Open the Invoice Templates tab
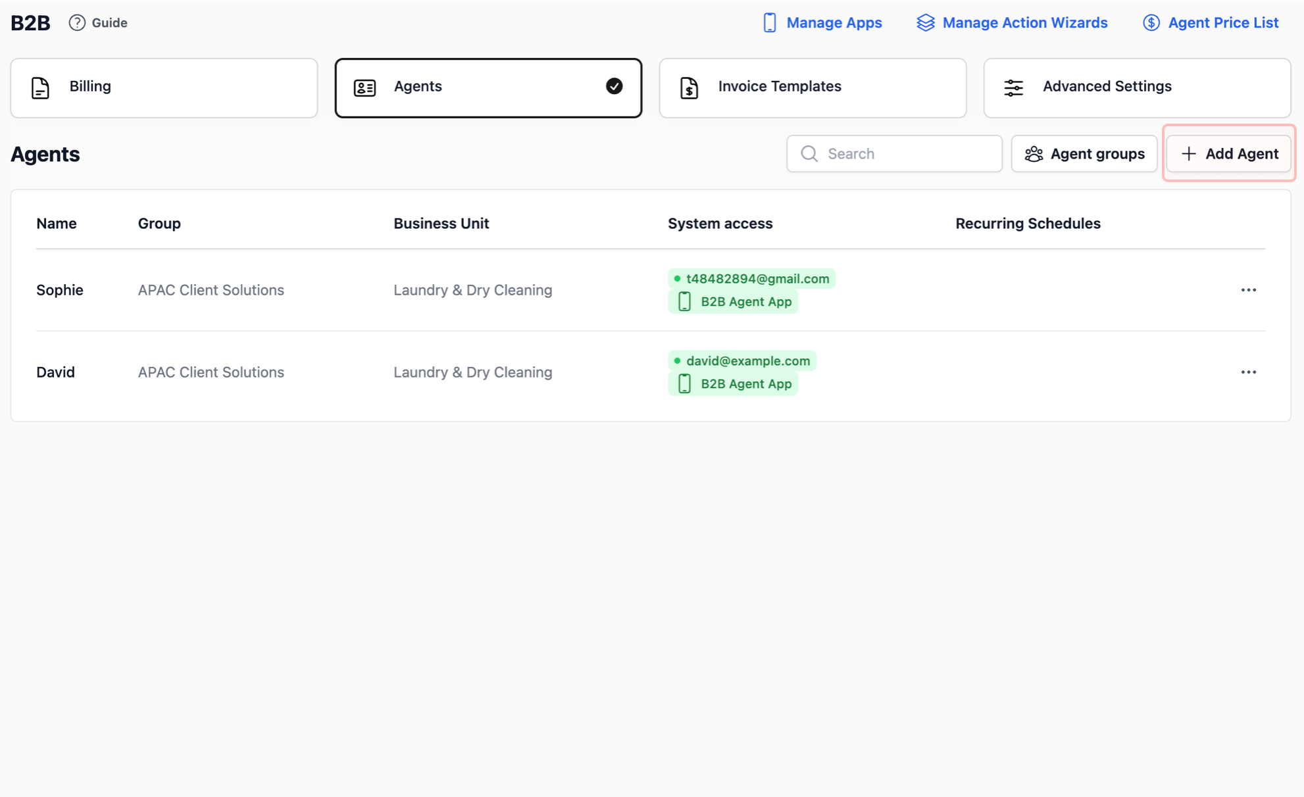Screen dimensions: 1304x797 [812, 87]
